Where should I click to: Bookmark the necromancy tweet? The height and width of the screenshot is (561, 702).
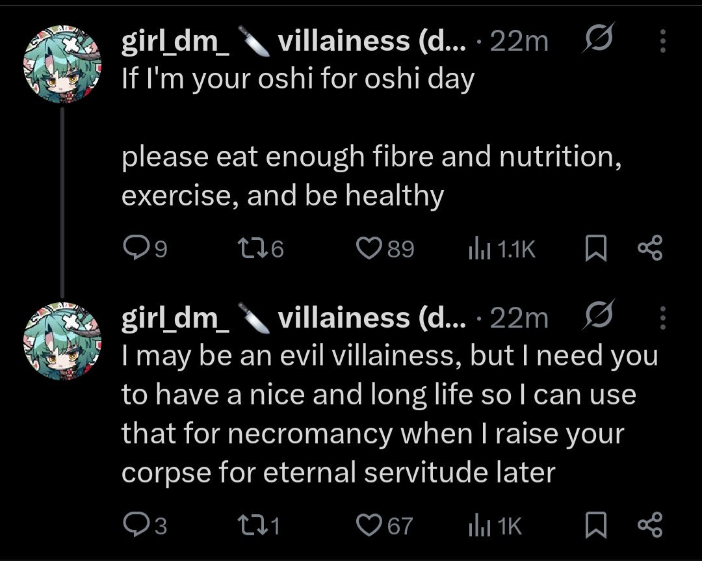click(595, 525)
